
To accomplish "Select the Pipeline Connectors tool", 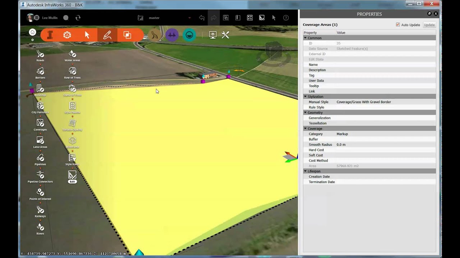I will tap(40, 175).
